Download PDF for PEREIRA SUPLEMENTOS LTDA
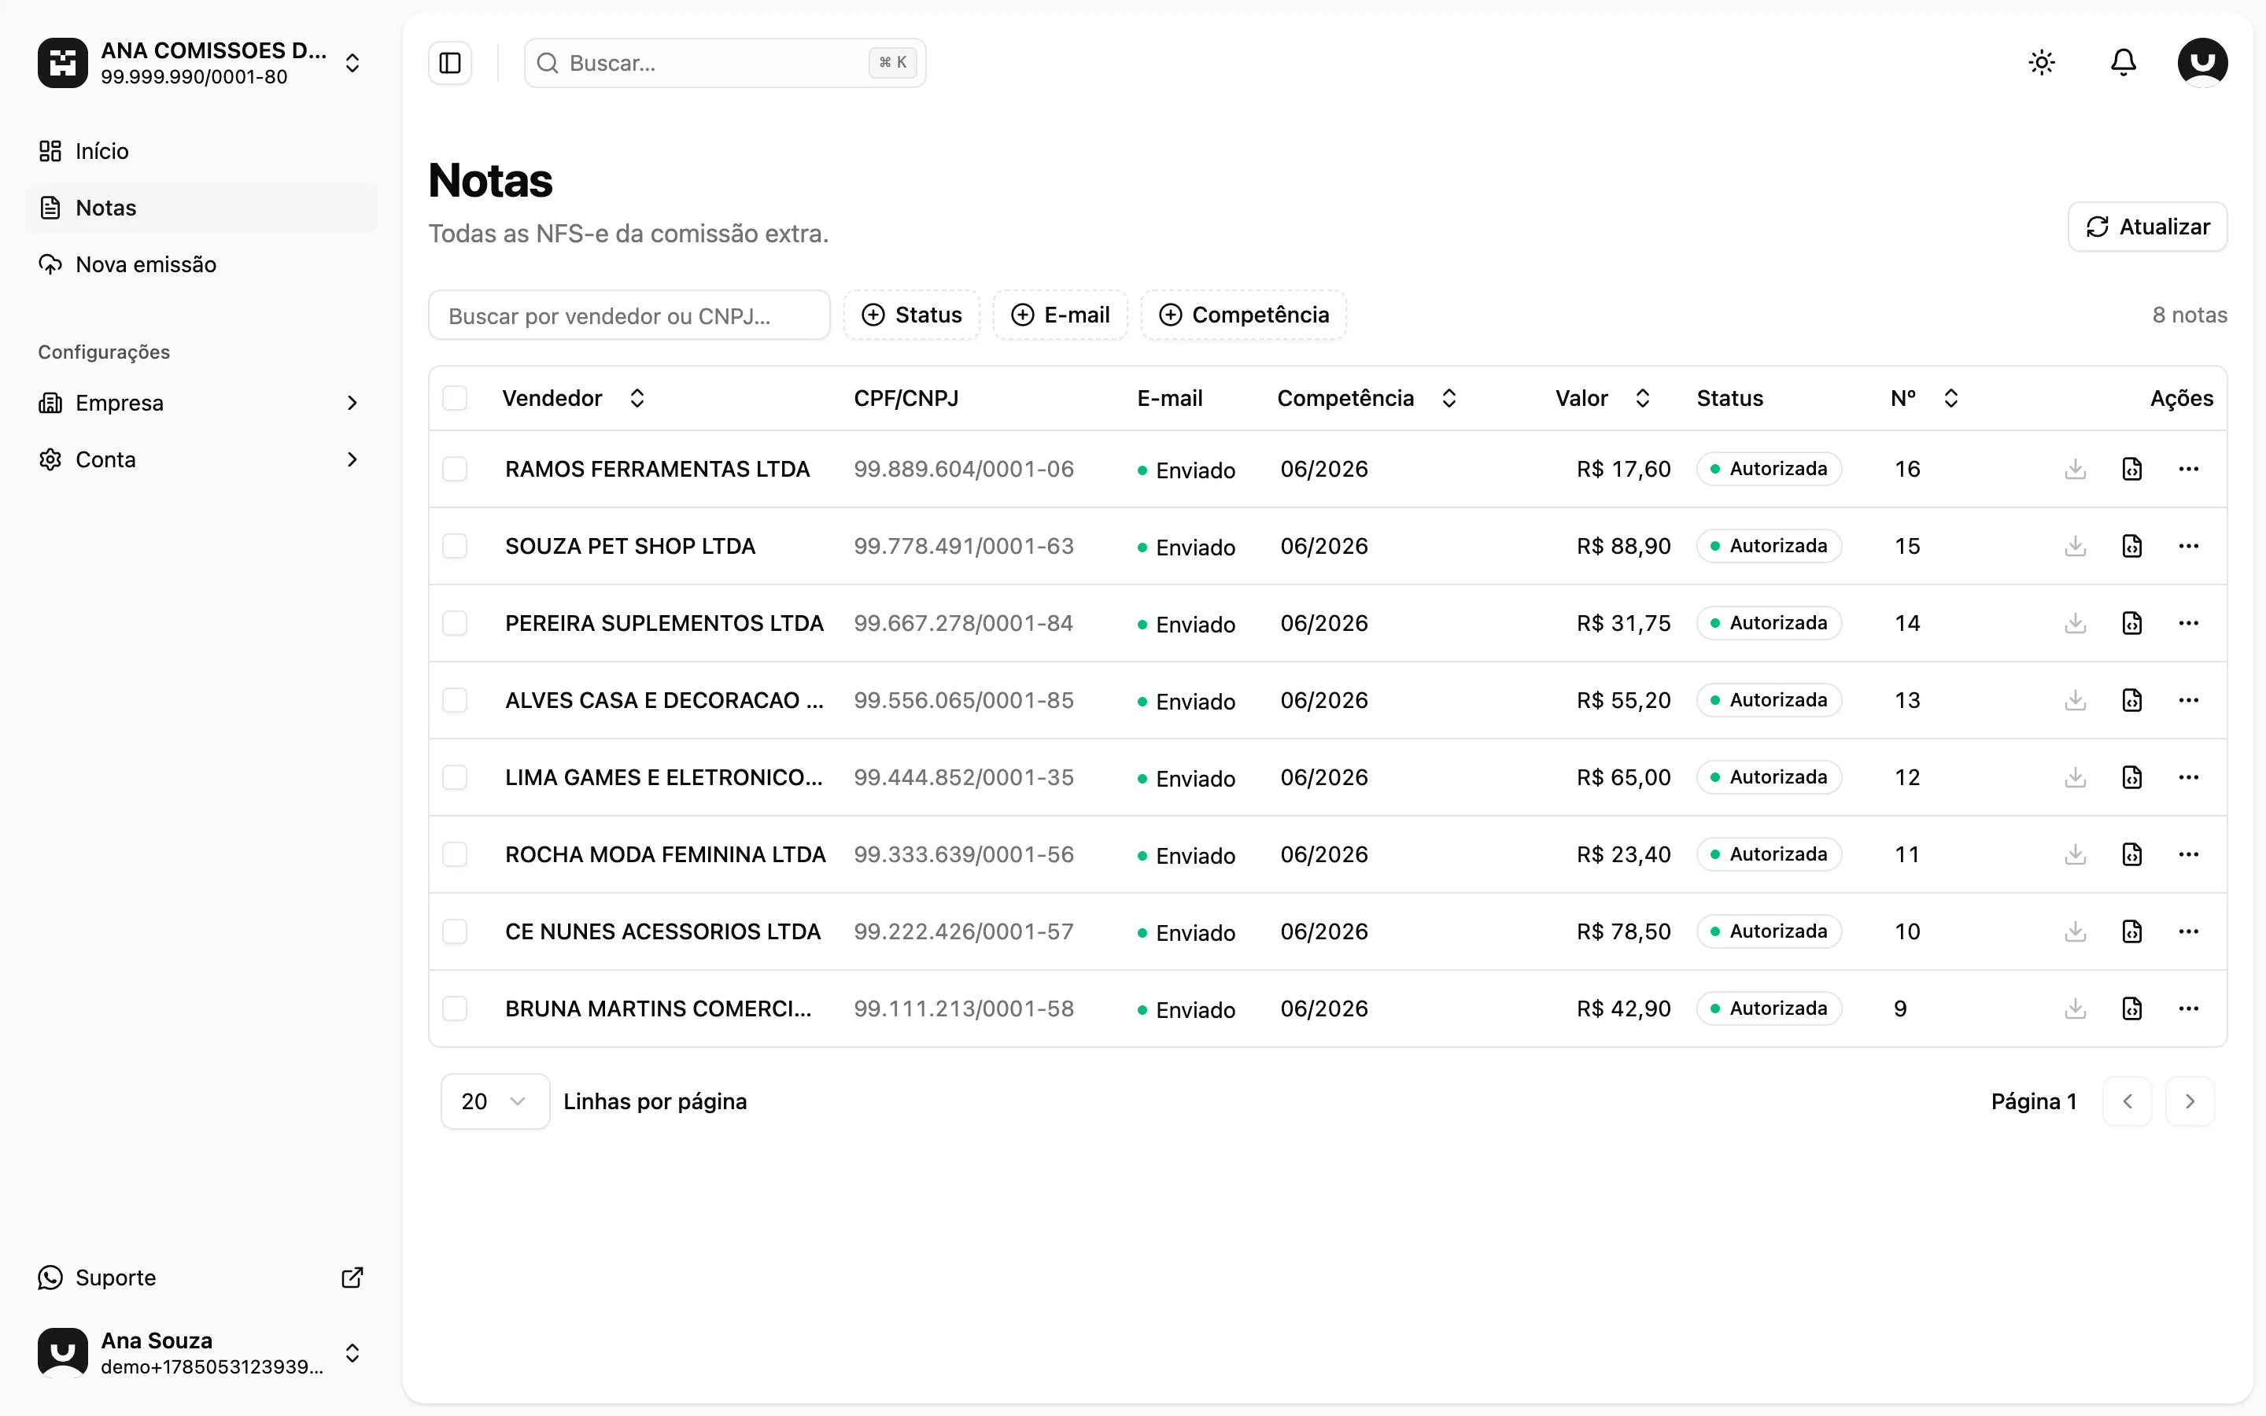The image size is (2266, 1416). (x=2075, y=623)
